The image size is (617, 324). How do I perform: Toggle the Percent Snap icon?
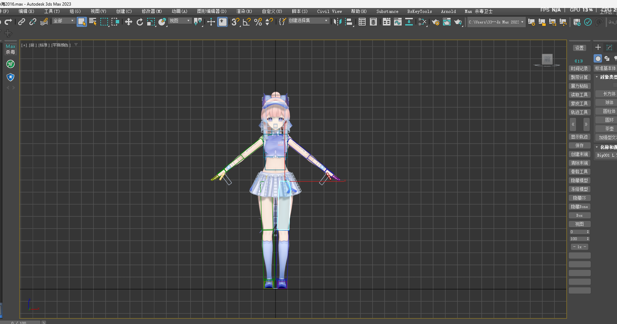point(258,22)
